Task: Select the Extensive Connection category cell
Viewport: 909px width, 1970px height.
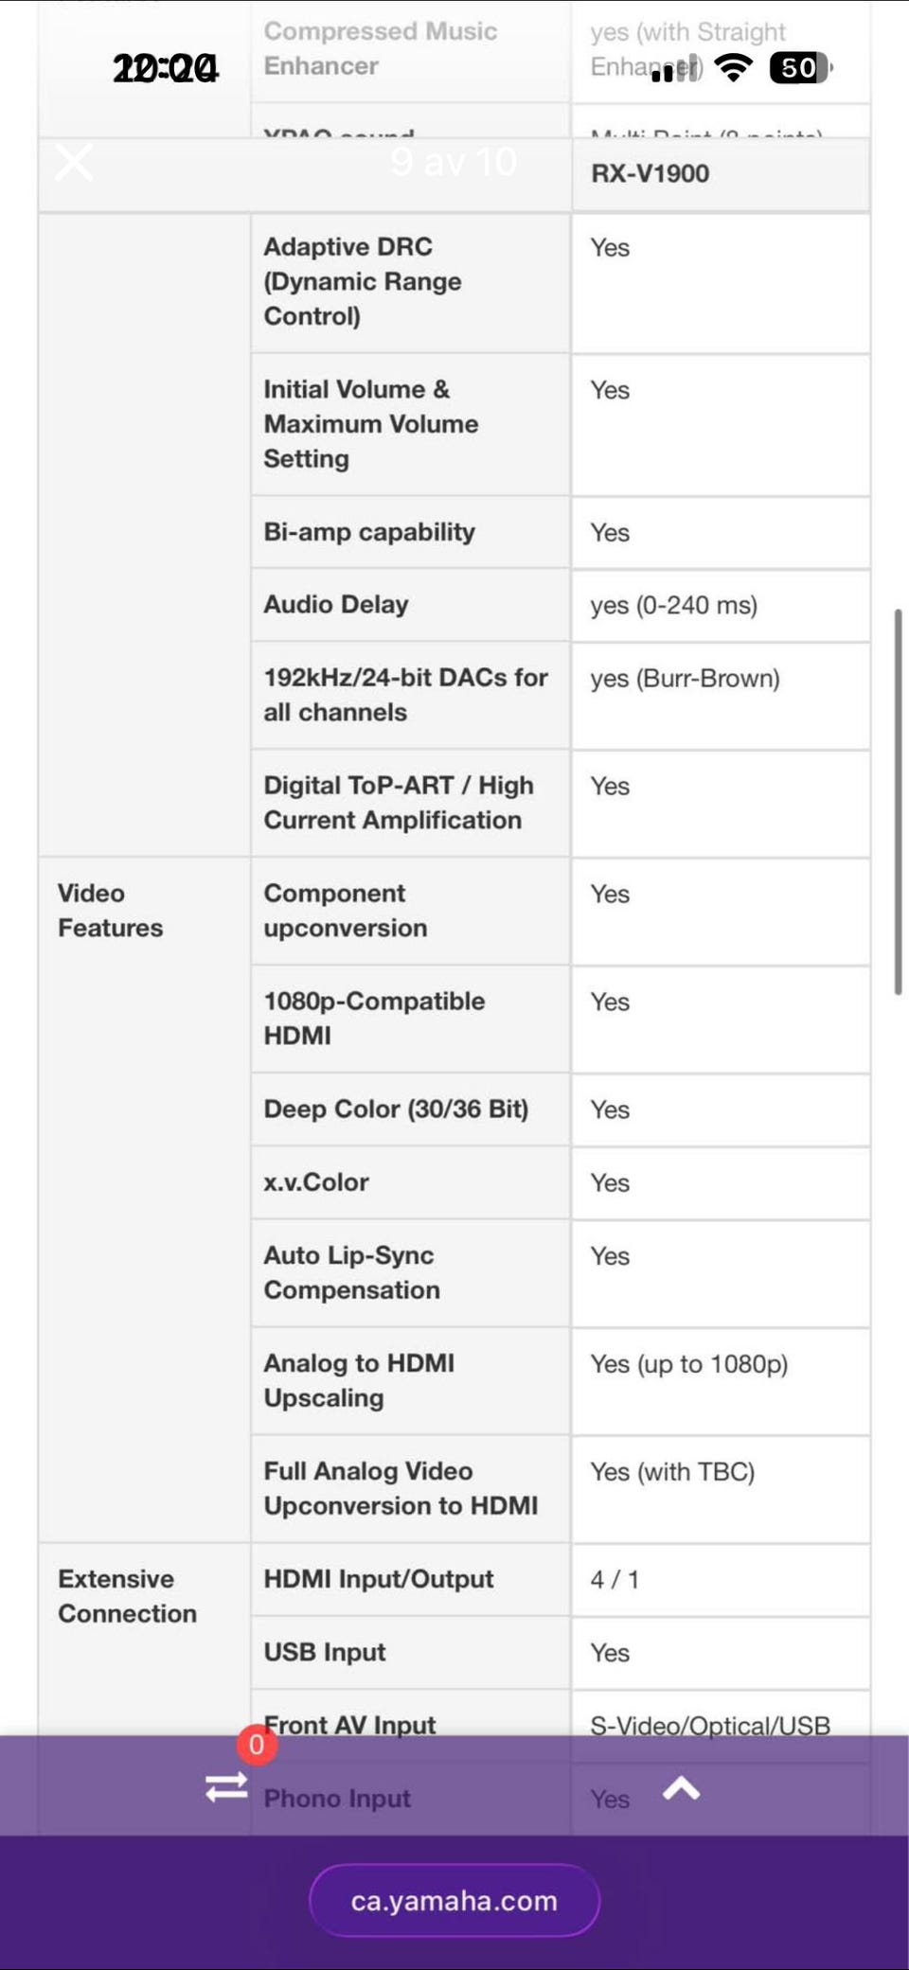Action: point(127,1595)
